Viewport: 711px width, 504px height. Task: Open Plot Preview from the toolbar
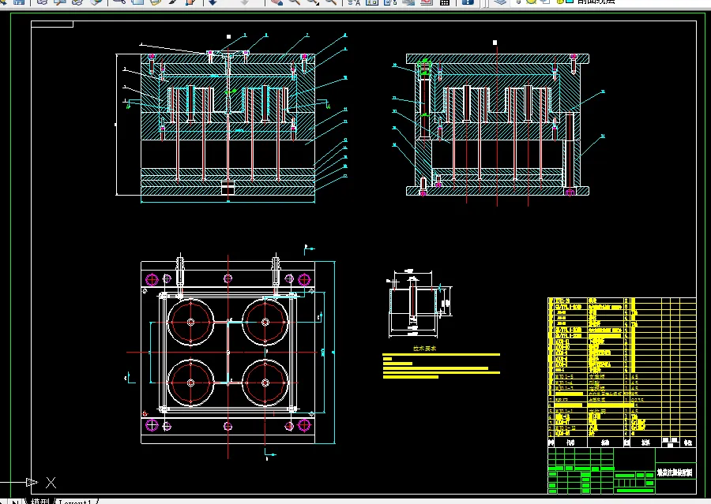(x=60, y=2)
